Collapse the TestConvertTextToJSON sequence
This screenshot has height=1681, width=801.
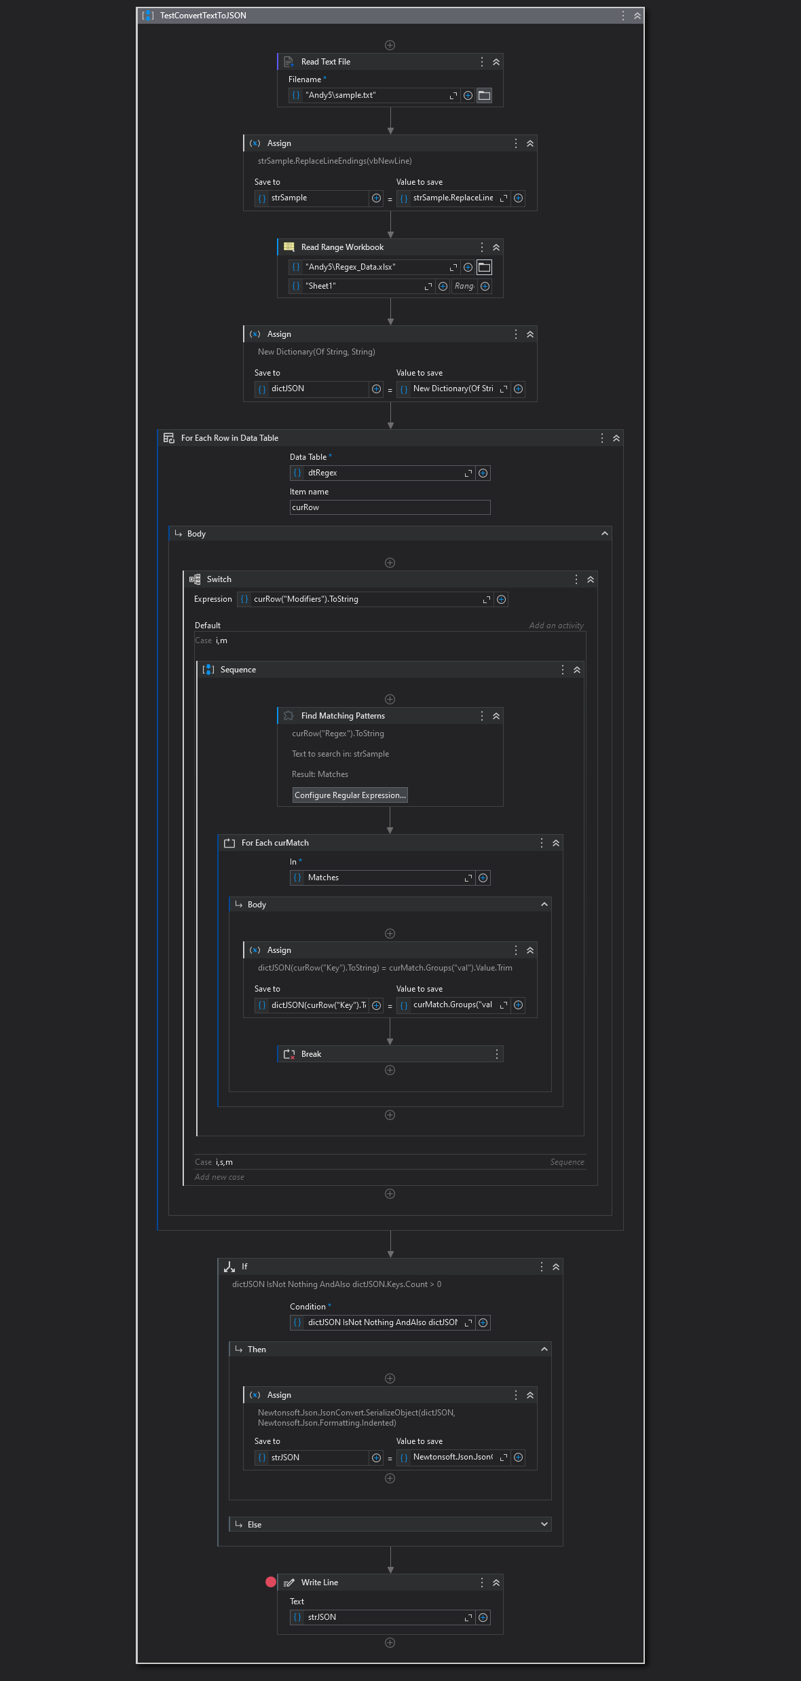pos(637,16)
